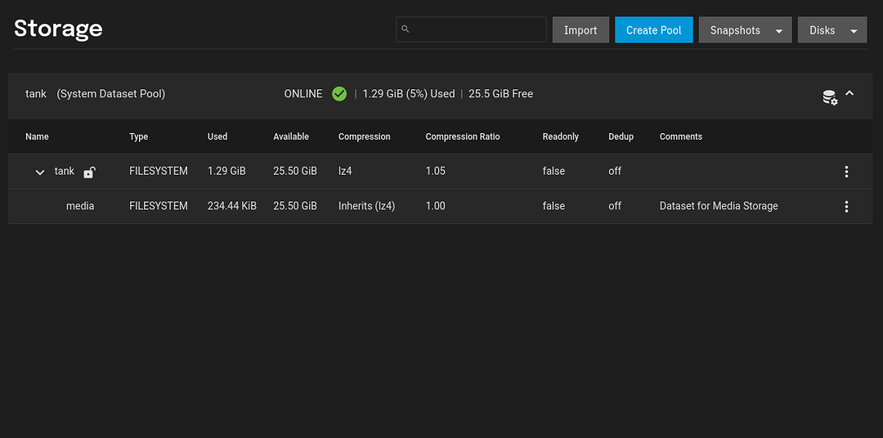Click the "Inherits (lz4)" compression value

point(366,206)
